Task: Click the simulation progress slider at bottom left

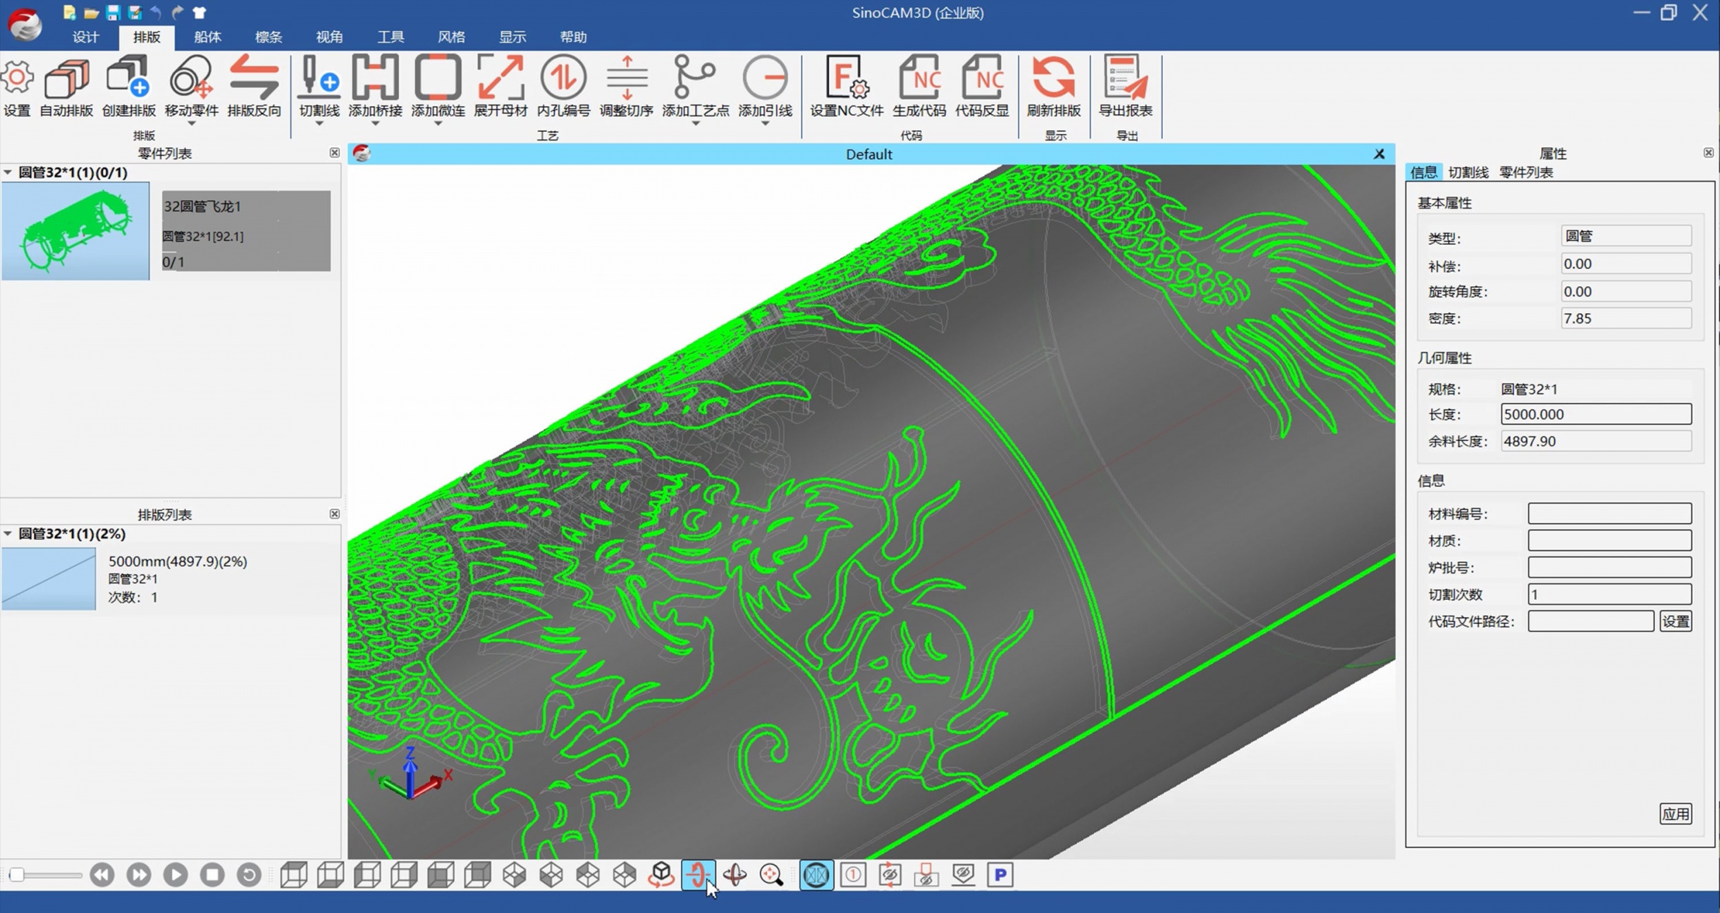Action: point(45,875)
